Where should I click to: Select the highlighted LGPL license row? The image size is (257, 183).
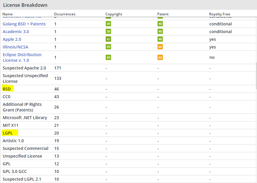8,133
